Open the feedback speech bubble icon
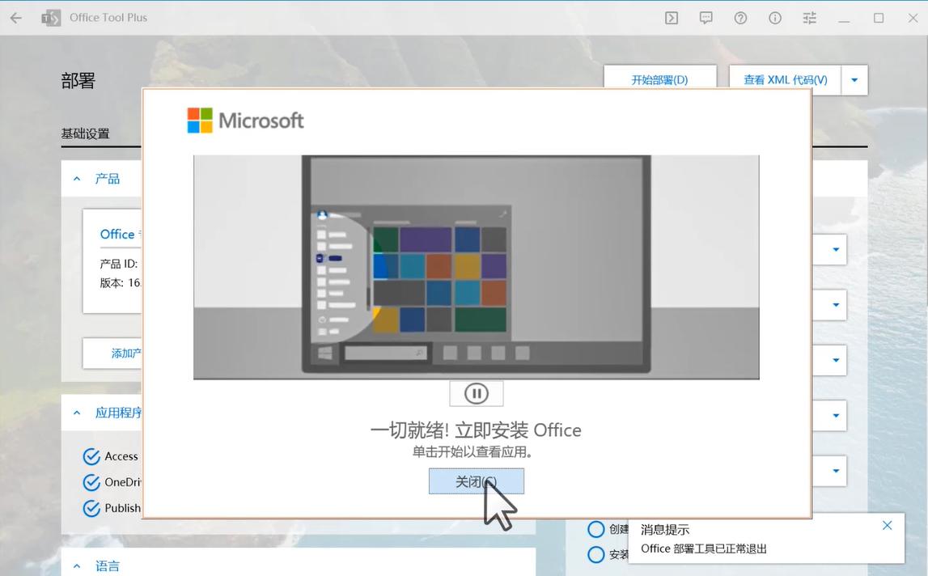 click(706, 17)
